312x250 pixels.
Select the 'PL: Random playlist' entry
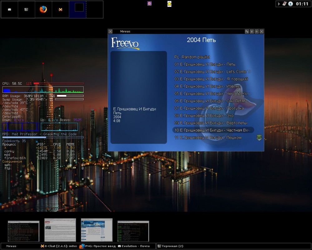tap(192, 57)
